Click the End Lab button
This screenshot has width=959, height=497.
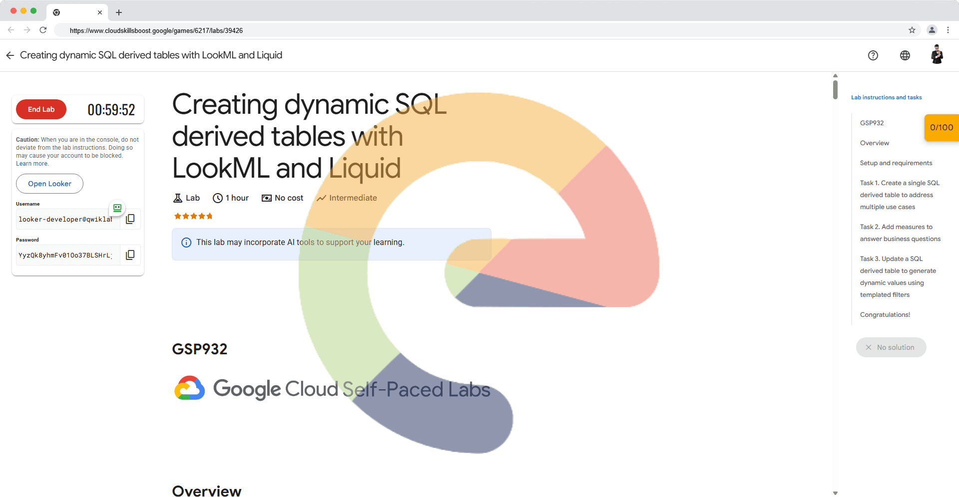[x=41, y=109]
